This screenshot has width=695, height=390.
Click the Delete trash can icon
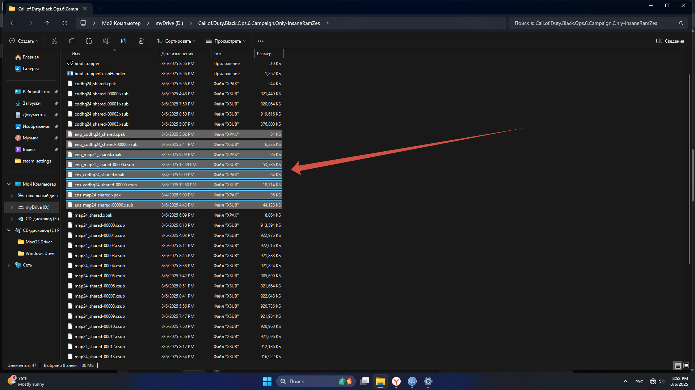tap(141, 41)
